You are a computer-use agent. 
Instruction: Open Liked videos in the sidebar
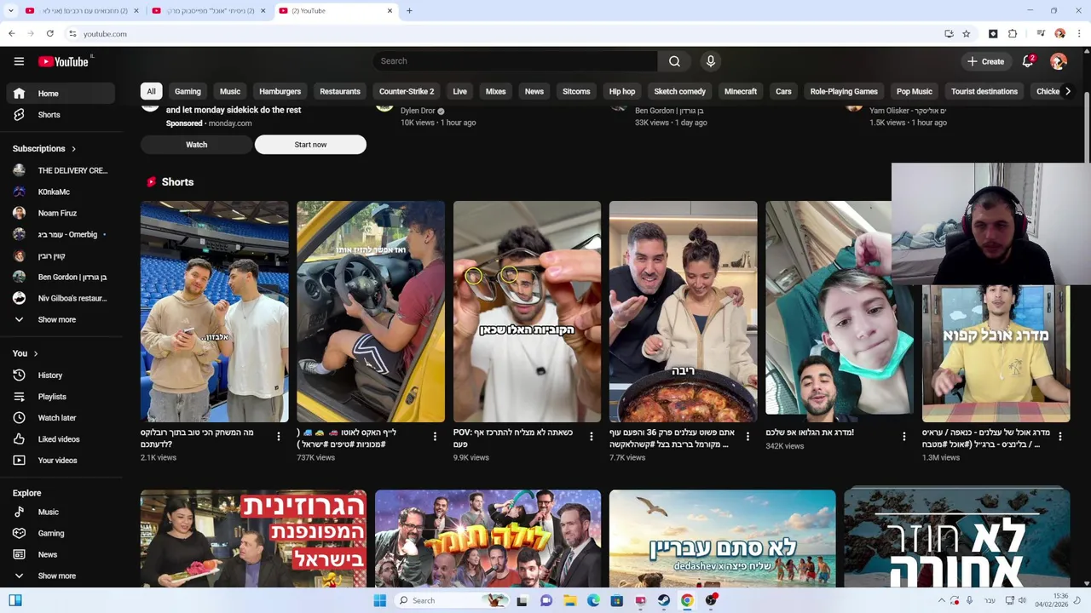[x=60, y=439]
